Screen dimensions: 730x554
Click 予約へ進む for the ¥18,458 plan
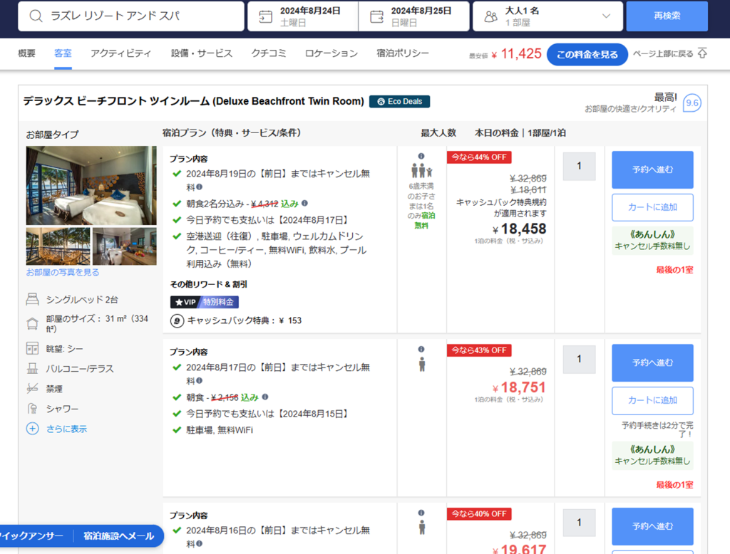point(652,169)
